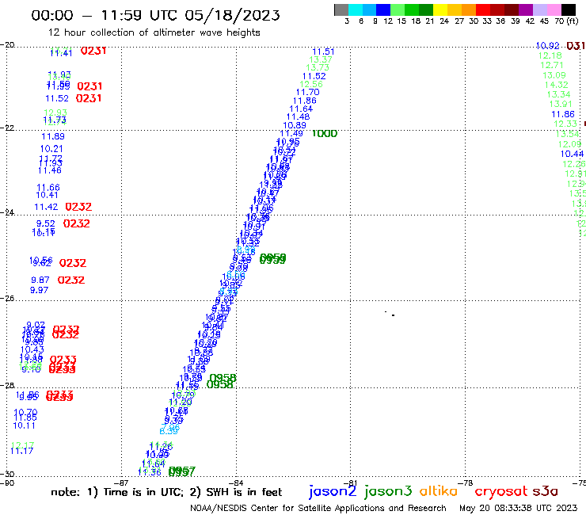
Task: Click the light blue value 6.39
Action: (169, 431)
